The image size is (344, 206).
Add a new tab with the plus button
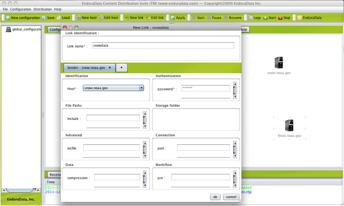pos(122,67)
